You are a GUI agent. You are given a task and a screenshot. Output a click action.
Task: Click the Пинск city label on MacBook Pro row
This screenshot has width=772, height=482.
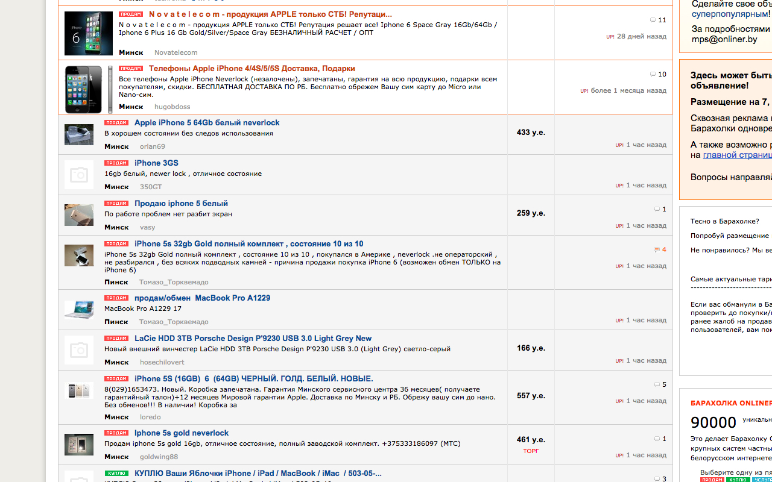click(116, 322)
